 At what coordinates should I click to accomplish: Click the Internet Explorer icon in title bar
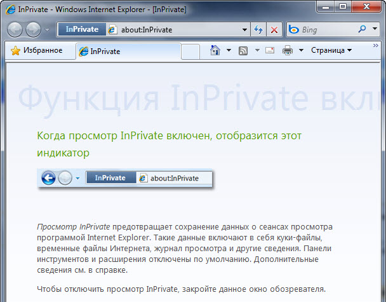click(x=11, y=10)
